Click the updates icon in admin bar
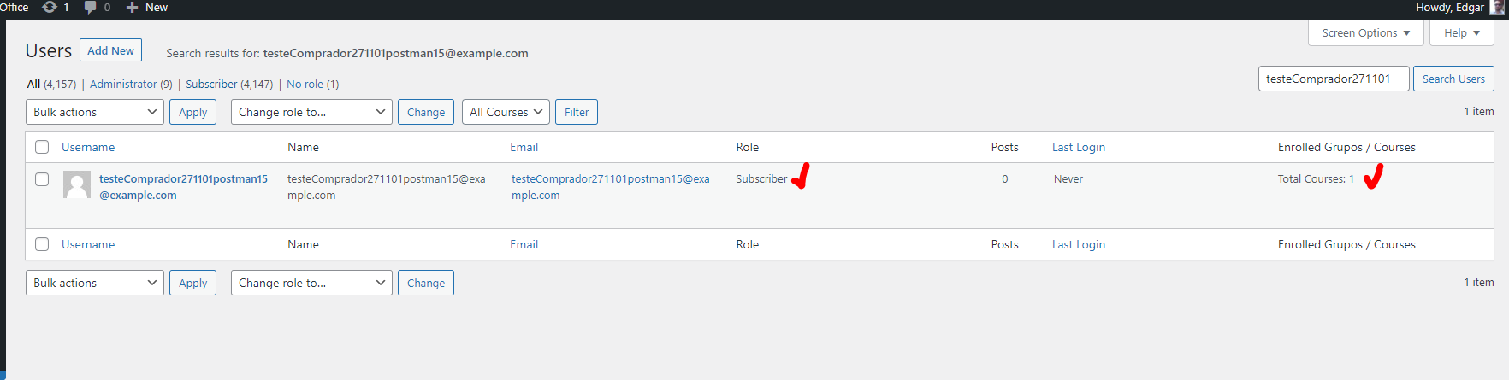The height and width of the screenshot is (380, 1509). 50,7
